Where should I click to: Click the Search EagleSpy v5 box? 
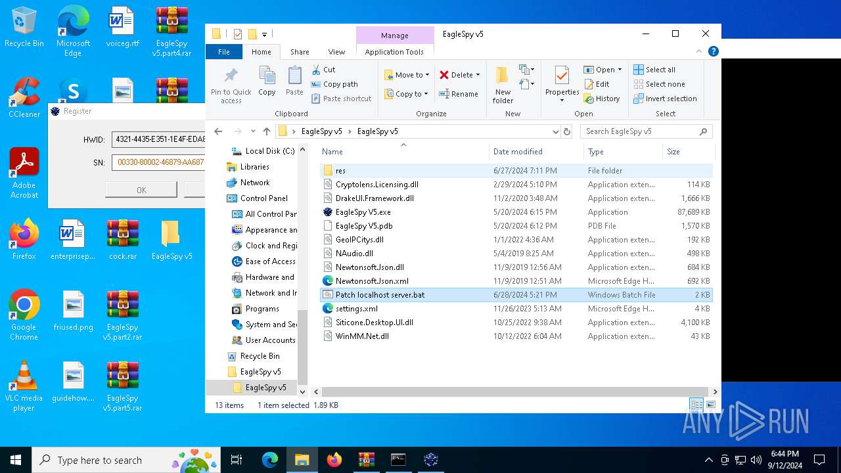pyautogui.click(x=646, y=131)
